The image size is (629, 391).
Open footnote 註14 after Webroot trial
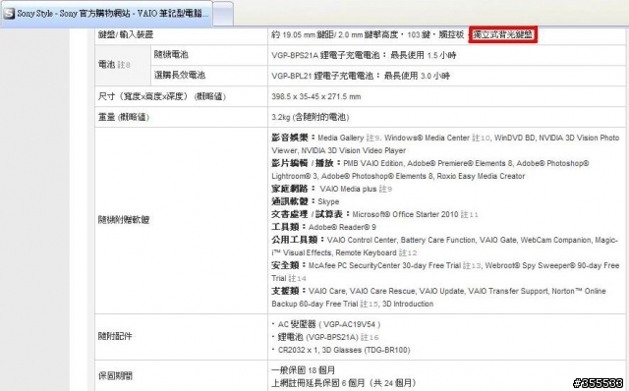[297, 279]
